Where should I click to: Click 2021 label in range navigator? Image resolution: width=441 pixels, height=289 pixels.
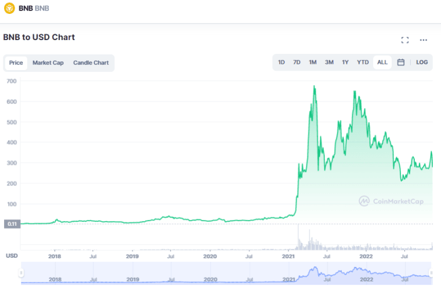(288, 280)
